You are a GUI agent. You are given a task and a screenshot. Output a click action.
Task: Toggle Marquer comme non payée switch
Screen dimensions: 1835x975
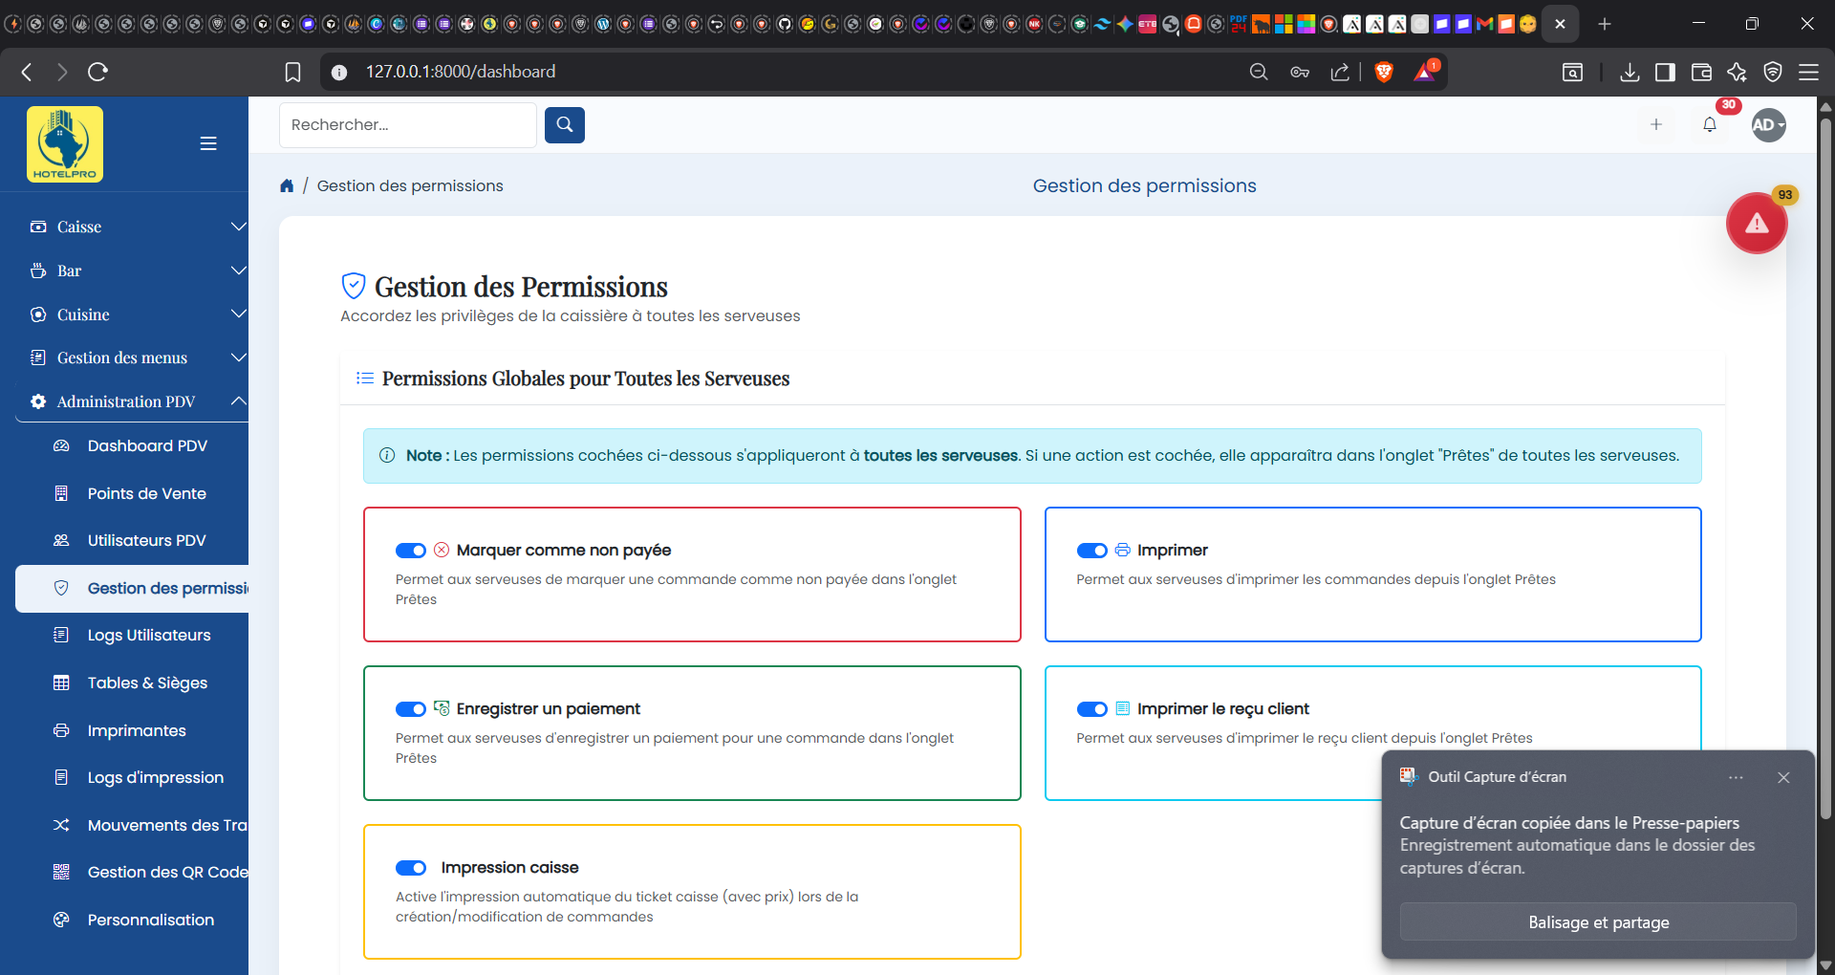point(411,551)
